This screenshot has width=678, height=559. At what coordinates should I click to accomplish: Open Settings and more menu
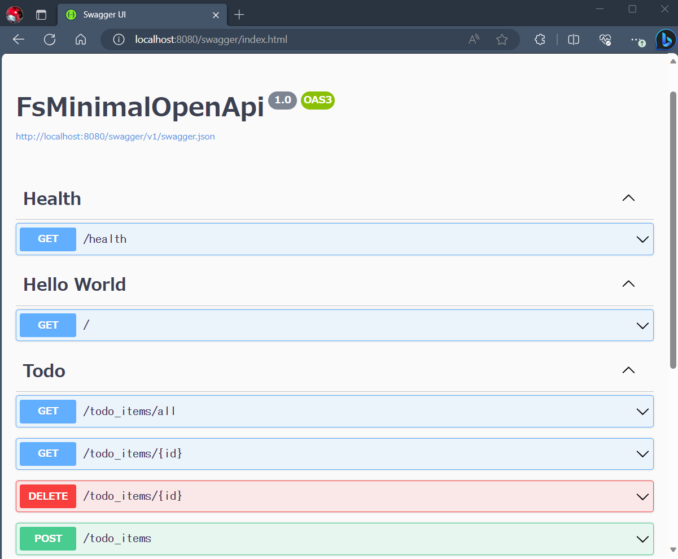(638, 40)
